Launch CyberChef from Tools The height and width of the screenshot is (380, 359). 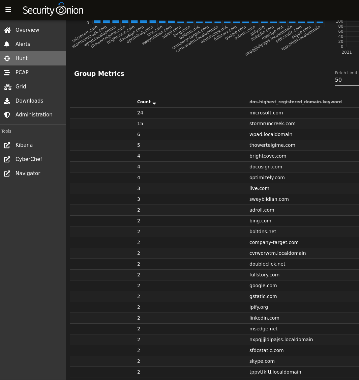[x=33, y=159]
